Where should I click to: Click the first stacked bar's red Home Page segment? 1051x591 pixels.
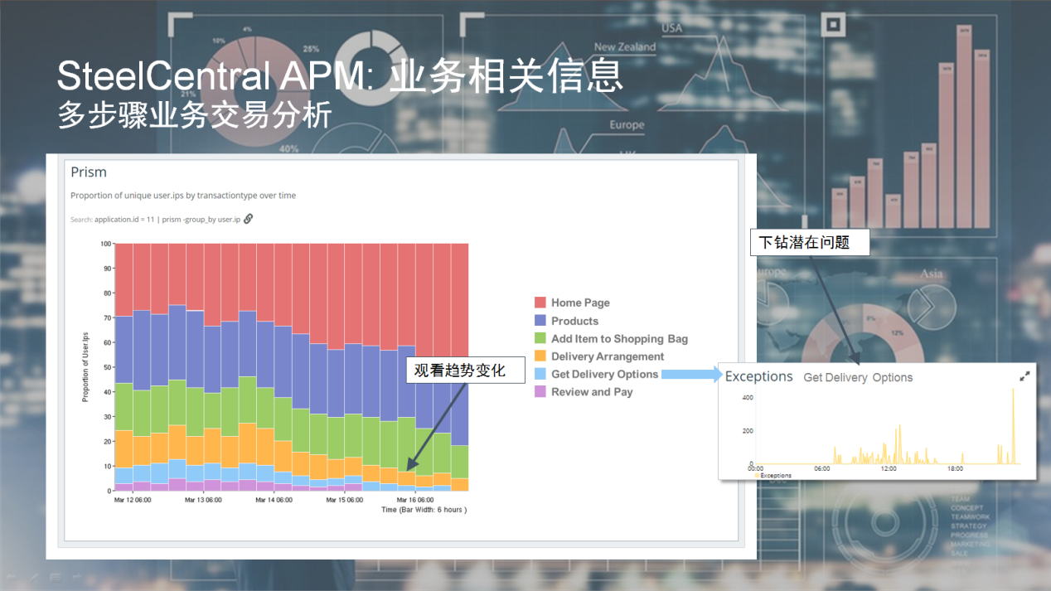pos(124,280)
